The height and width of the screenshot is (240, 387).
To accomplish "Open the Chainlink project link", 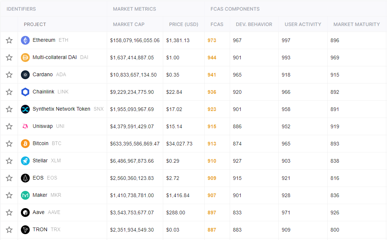I will (43, 92).
